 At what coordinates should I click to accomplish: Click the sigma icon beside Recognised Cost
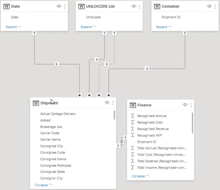pyautogui.click(x=133, y=122)
